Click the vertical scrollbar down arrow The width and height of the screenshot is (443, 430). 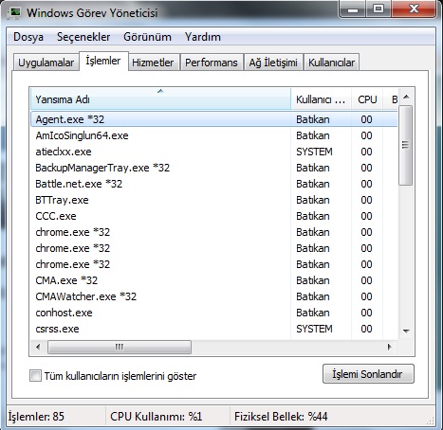click(x=406, y=331)
